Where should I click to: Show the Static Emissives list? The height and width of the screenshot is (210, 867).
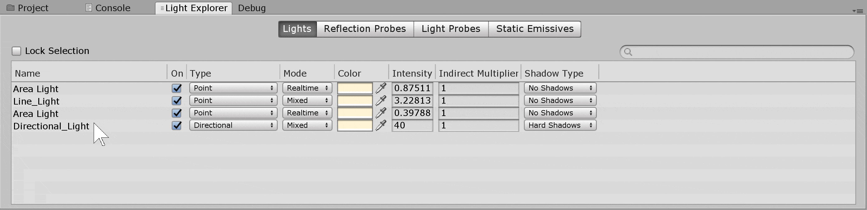tap(535, 29)
